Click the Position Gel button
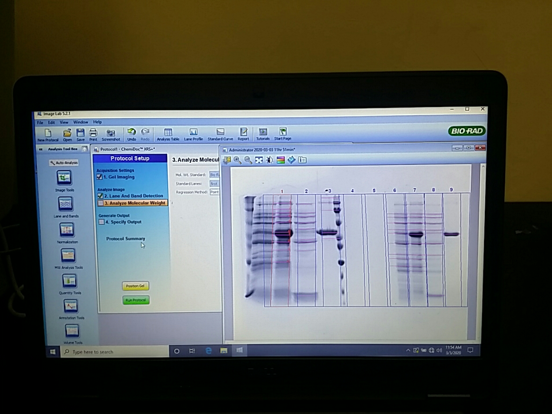552x414 pixels. click(x=136, y=286)
